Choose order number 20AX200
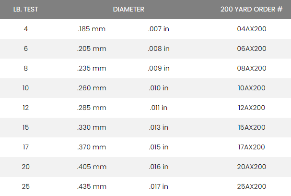This screenshot has width=291, height=196. pos(251,167)
